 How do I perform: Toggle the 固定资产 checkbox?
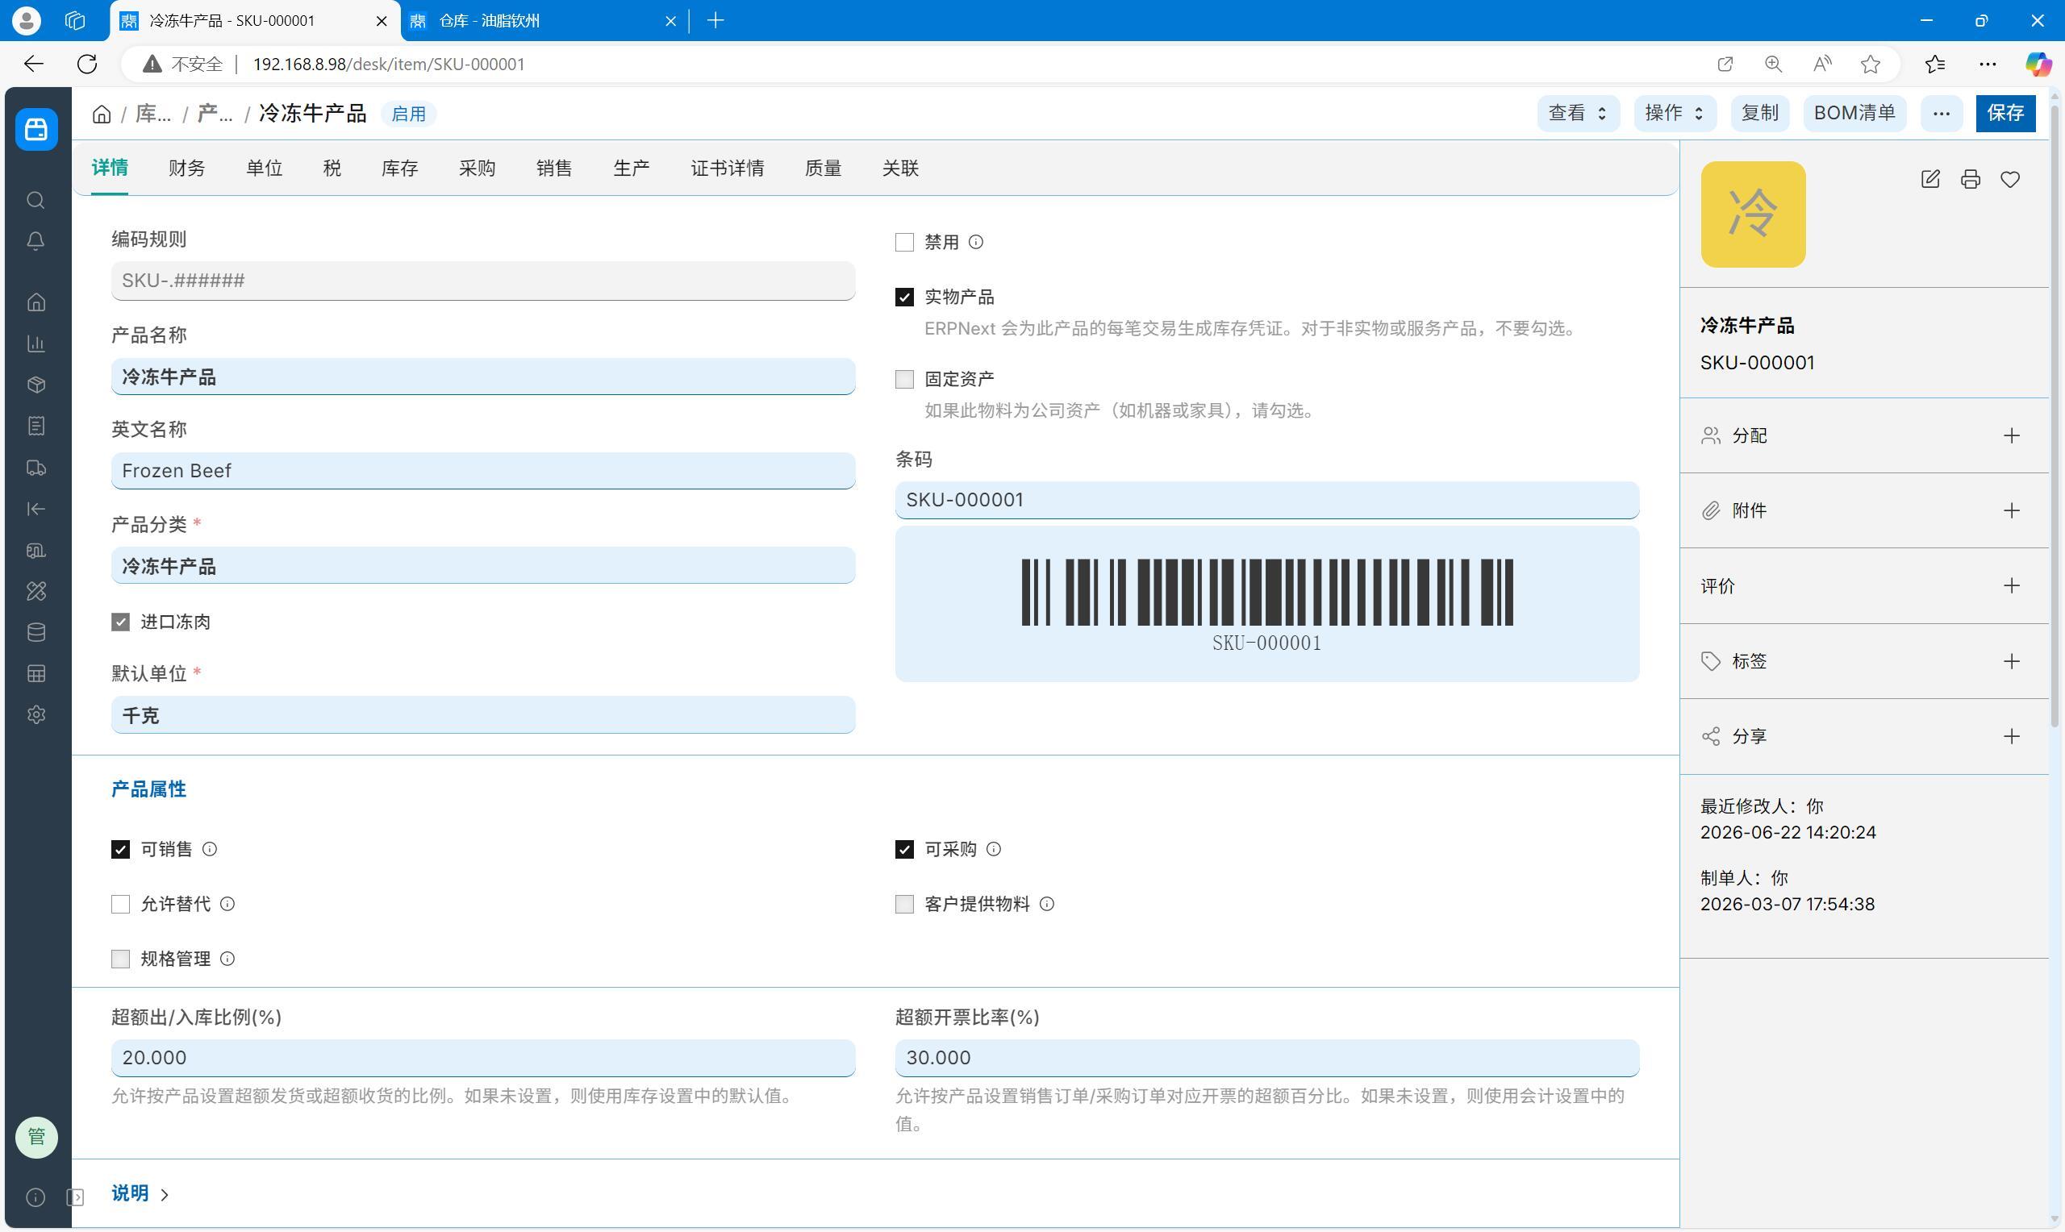[904, 380]
